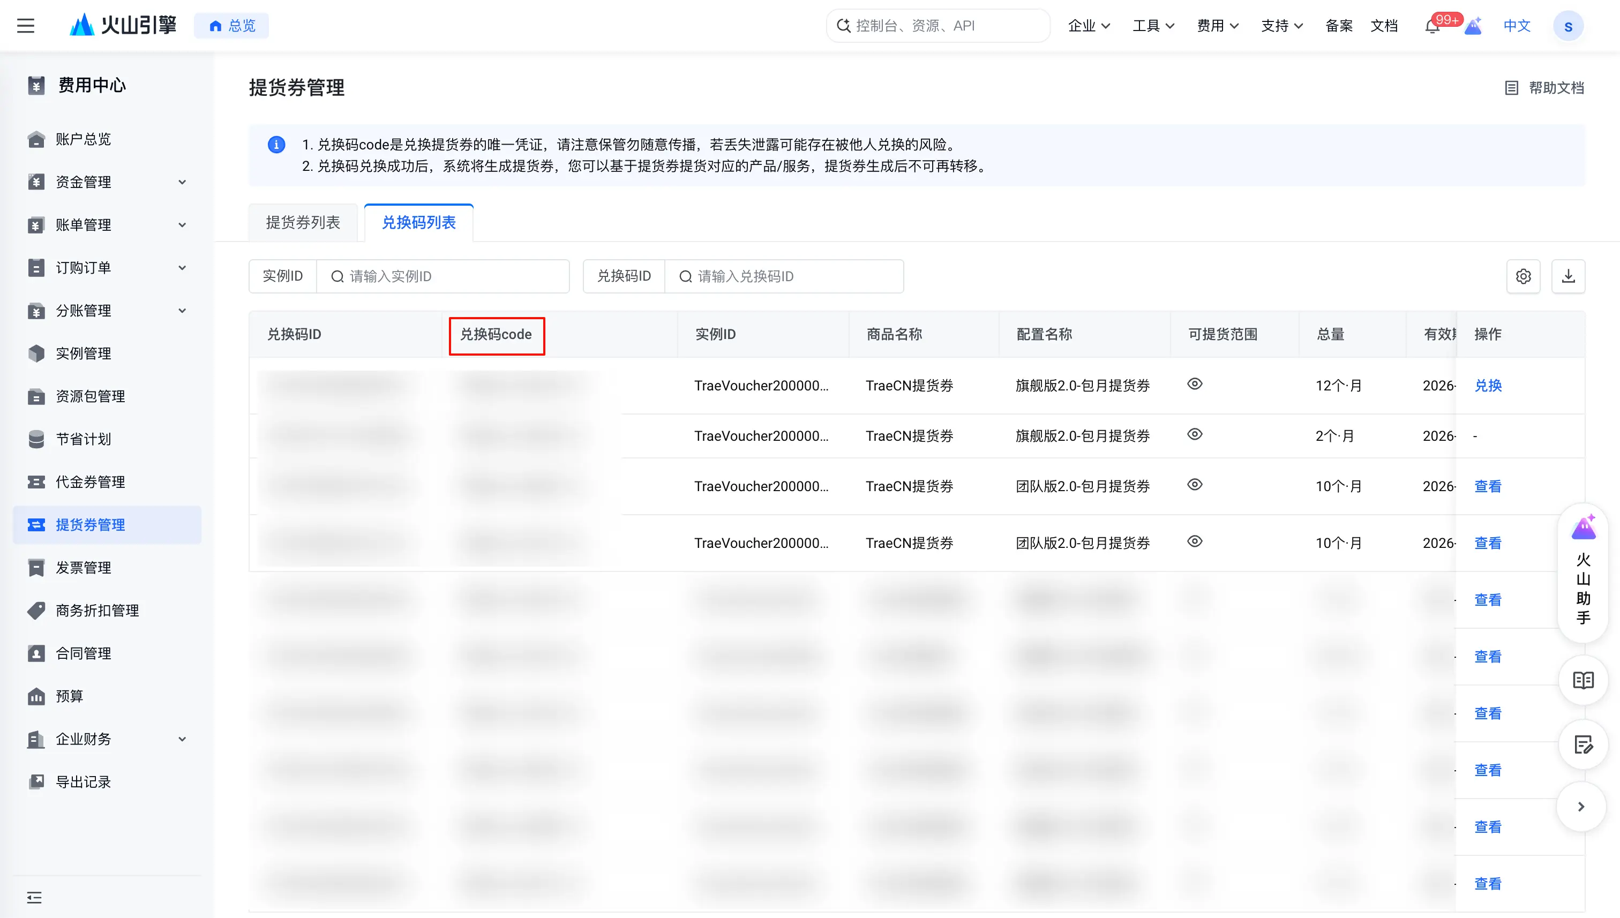Click the 12个·月 quantity cell
Viewport: 1620px width, 918px height.
[1339, 386]
